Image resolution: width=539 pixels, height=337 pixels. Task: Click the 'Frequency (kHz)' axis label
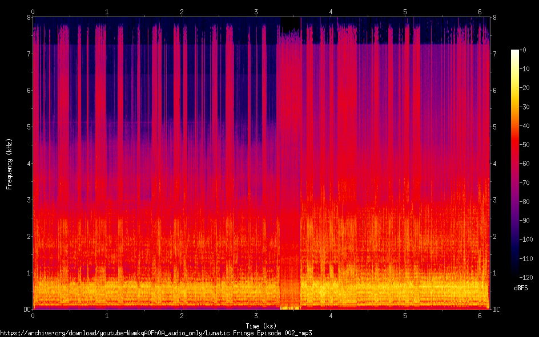(9, 164)
